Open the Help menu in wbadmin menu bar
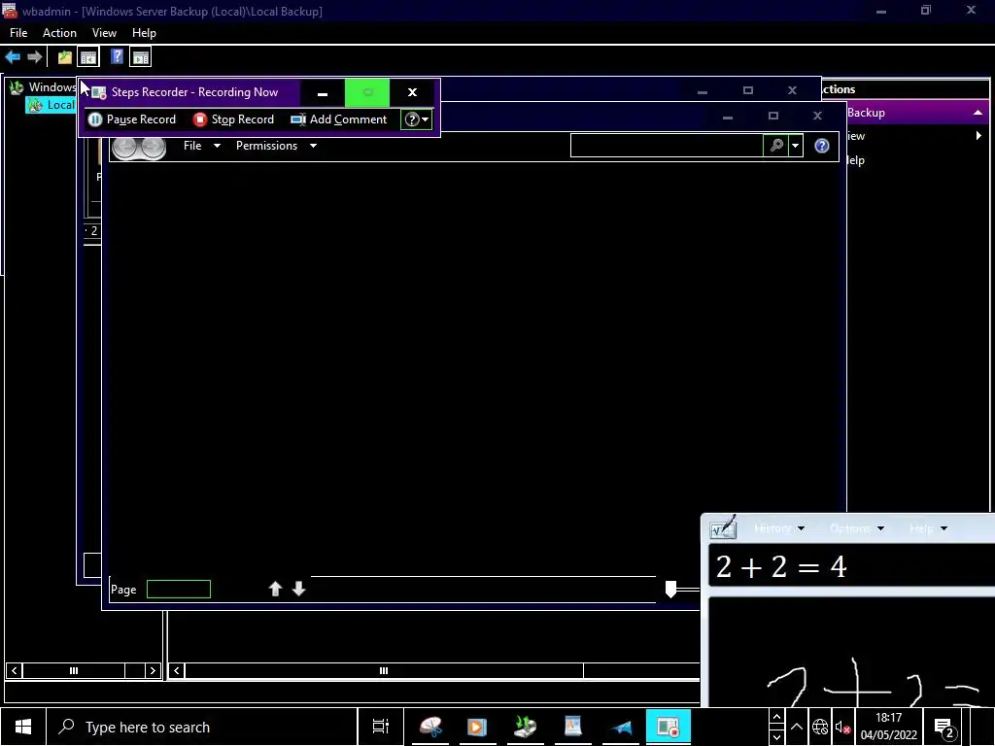The width and height of the screenshot is (995, 746). point(144,33)
